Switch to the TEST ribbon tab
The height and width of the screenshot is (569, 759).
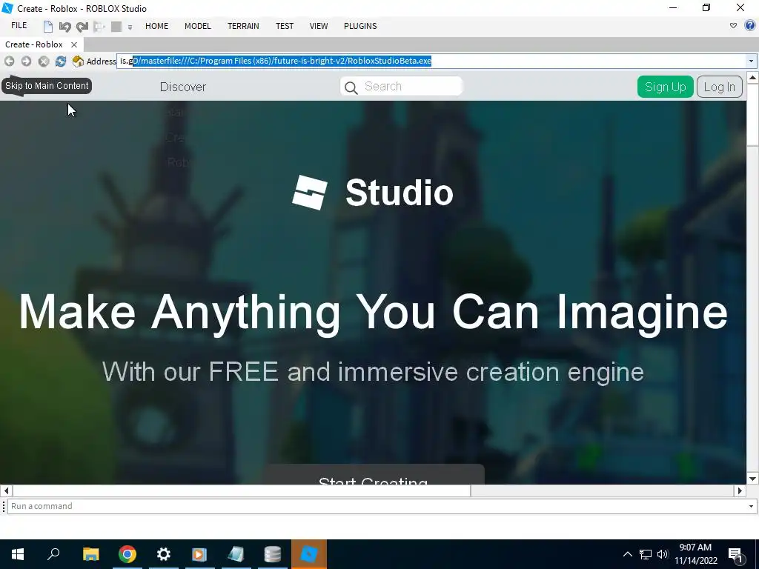285,26
